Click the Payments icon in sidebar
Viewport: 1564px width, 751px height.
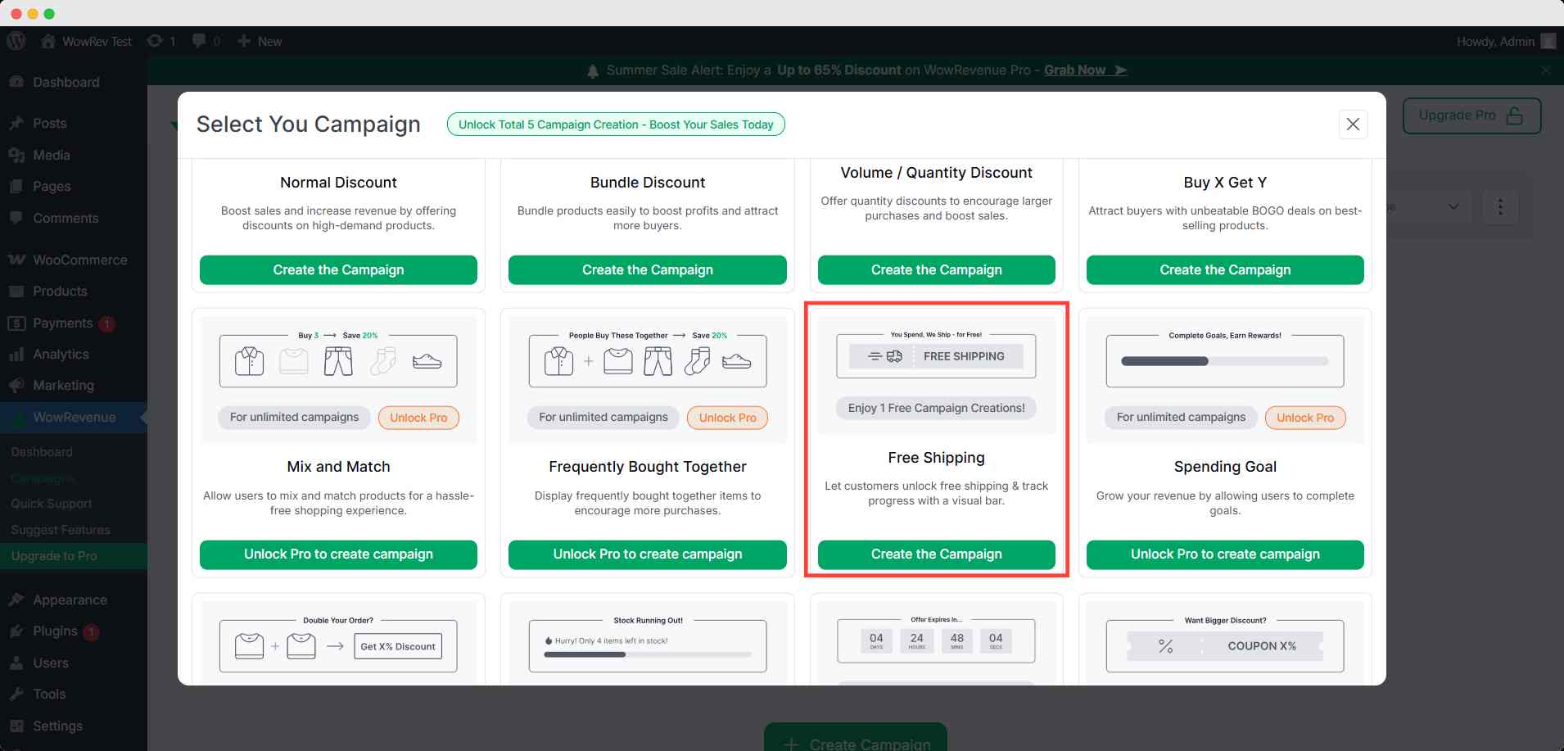point(16,323)
